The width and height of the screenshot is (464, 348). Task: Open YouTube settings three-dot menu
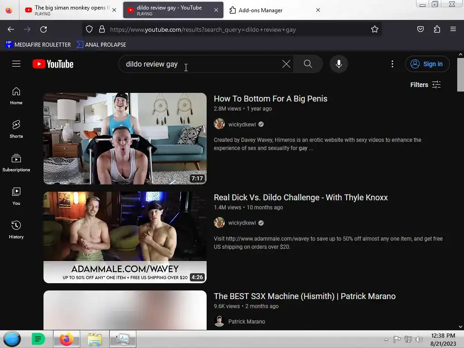tap(392, 64)
